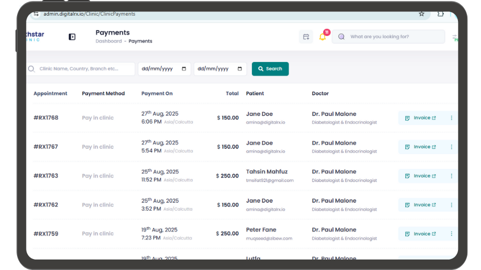The image size is (481, 270).
Task: Open Invoice for appointment #RX1762
Action: tap(421, 205)
